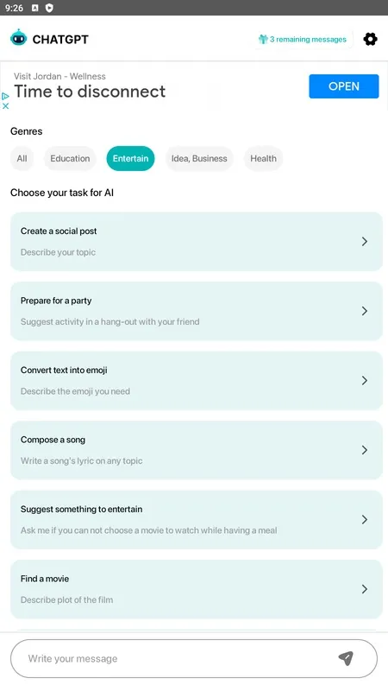Choose Suggest something to entertain task
The width and height of the screenshot is (388, 691).
[197, 520]
